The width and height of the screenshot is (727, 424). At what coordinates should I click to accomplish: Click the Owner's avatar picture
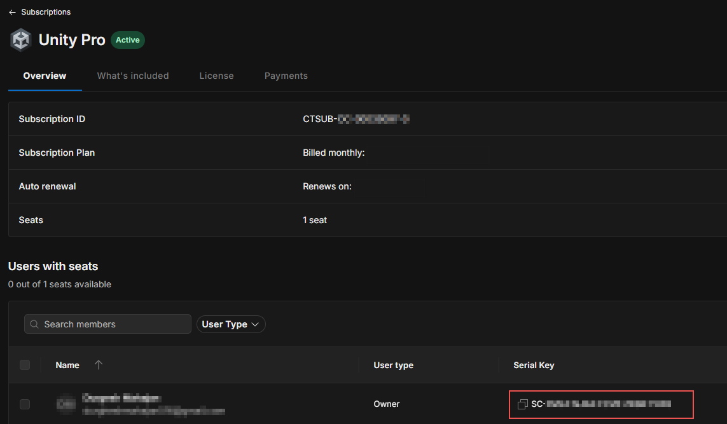point(66,404)
